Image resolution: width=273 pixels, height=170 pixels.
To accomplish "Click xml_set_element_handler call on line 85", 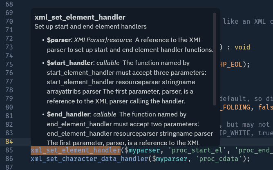I will click(x=76, y=150).
